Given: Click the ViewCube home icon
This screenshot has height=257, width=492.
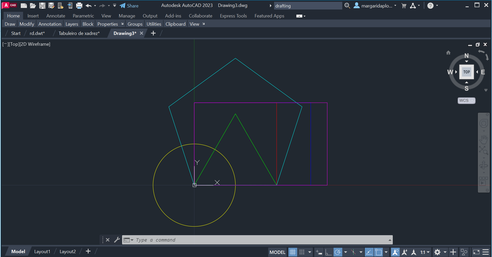Looking at the screenshot, I should coord(448,53).
